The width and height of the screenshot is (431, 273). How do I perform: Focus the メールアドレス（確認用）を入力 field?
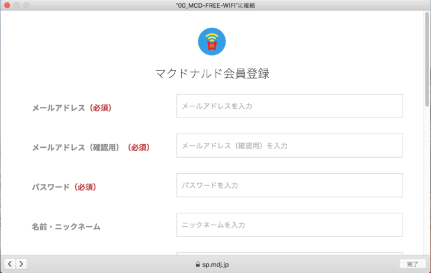(290, 145)
